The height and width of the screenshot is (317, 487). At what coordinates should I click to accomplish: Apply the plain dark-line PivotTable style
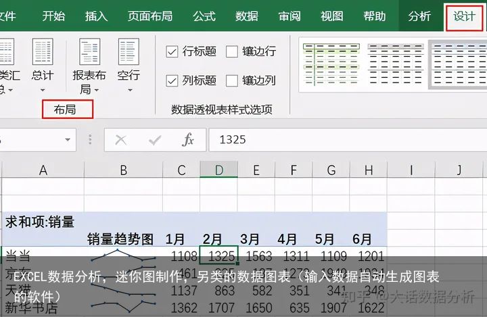click(x=396, y=65)
